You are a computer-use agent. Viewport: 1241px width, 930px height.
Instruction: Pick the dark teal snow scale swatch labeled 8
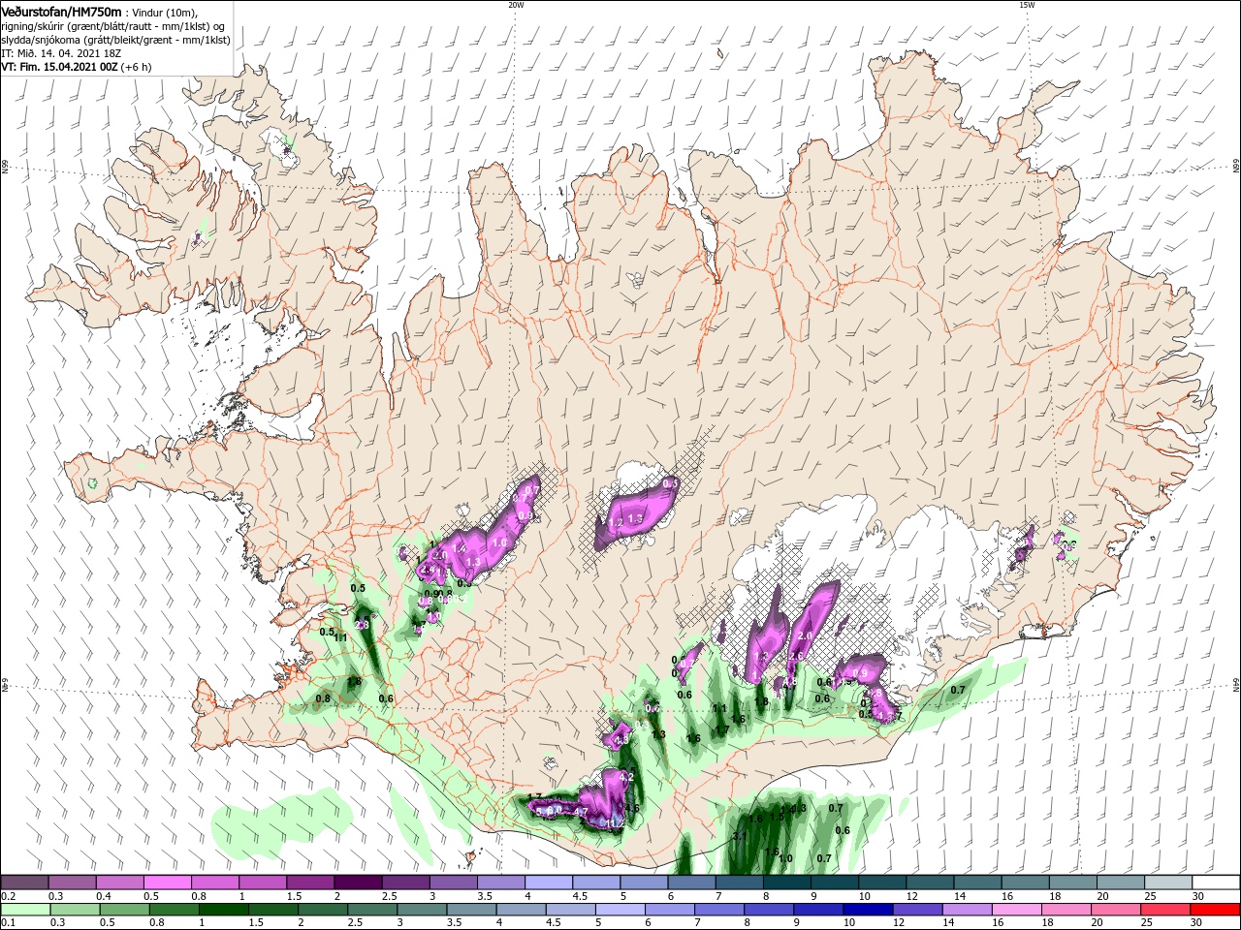click(x=787, y=883)
